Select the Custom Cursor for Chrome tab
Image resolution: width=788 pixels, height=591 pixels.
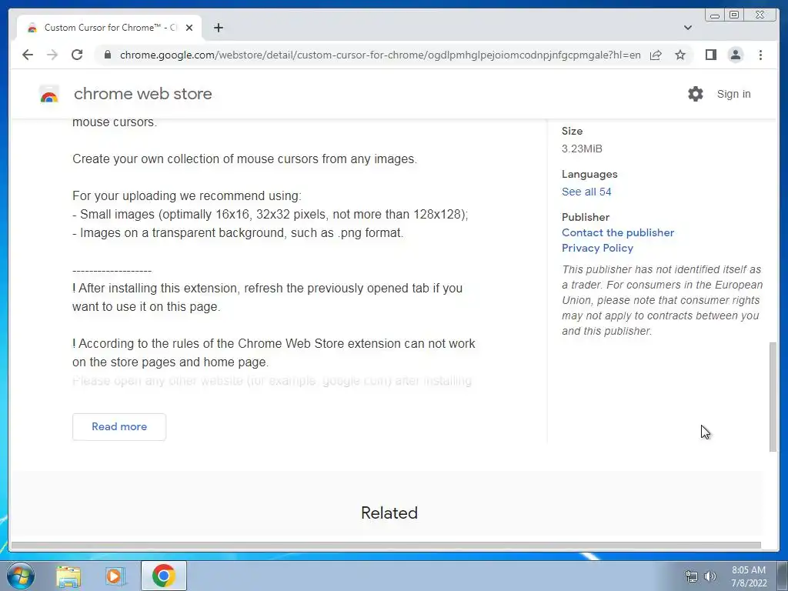tap(109, 28)
